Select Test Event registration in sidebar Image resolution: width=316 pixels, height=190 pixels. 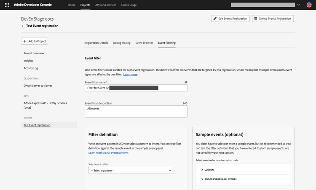tap(49, 125)
